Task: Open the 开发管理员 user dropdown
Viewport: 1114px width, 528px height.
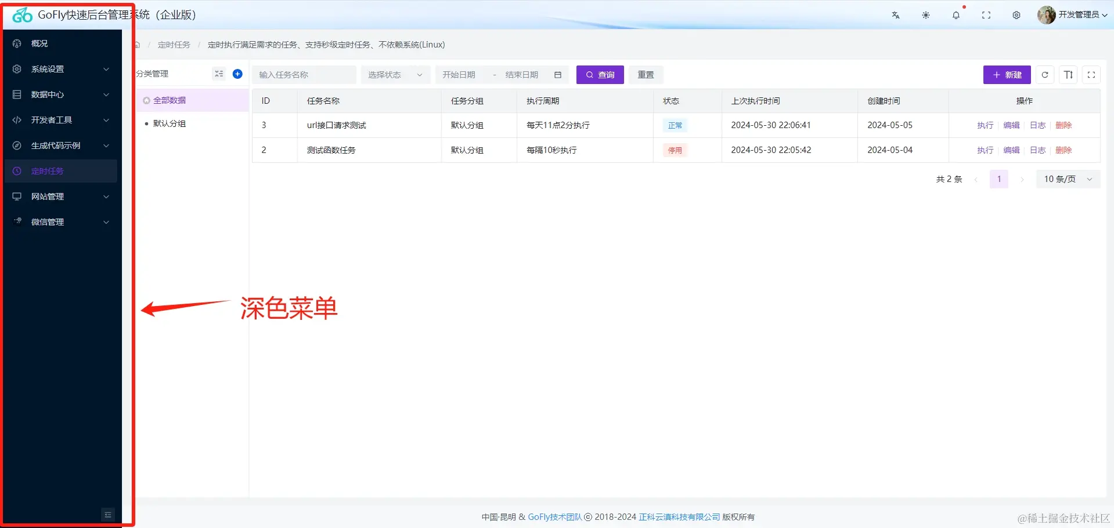Action: click(1083, 15)
